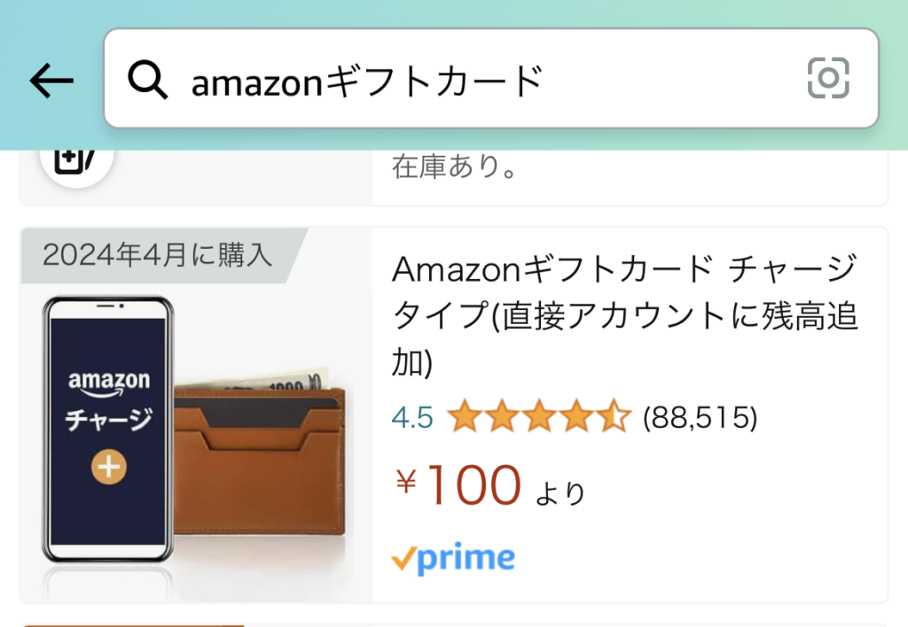Select the ￥100 より price
908x627 pixels.
(x=489, y=486)
